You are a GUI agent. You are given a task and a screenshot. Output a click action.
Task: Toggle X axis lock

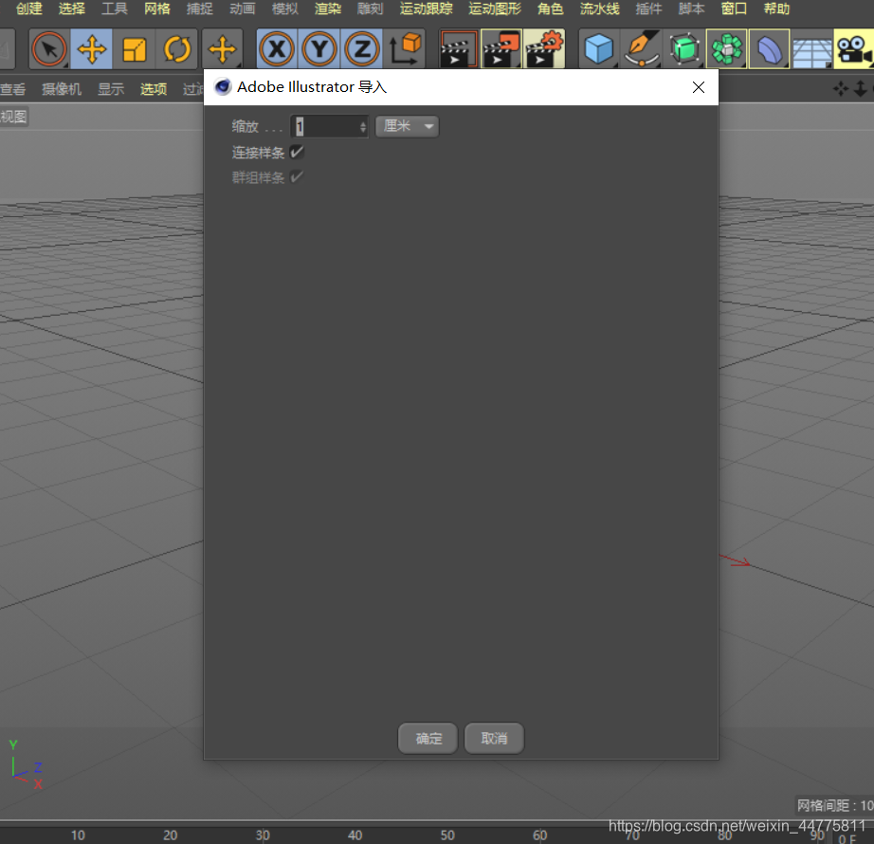(x=277, y=49)
